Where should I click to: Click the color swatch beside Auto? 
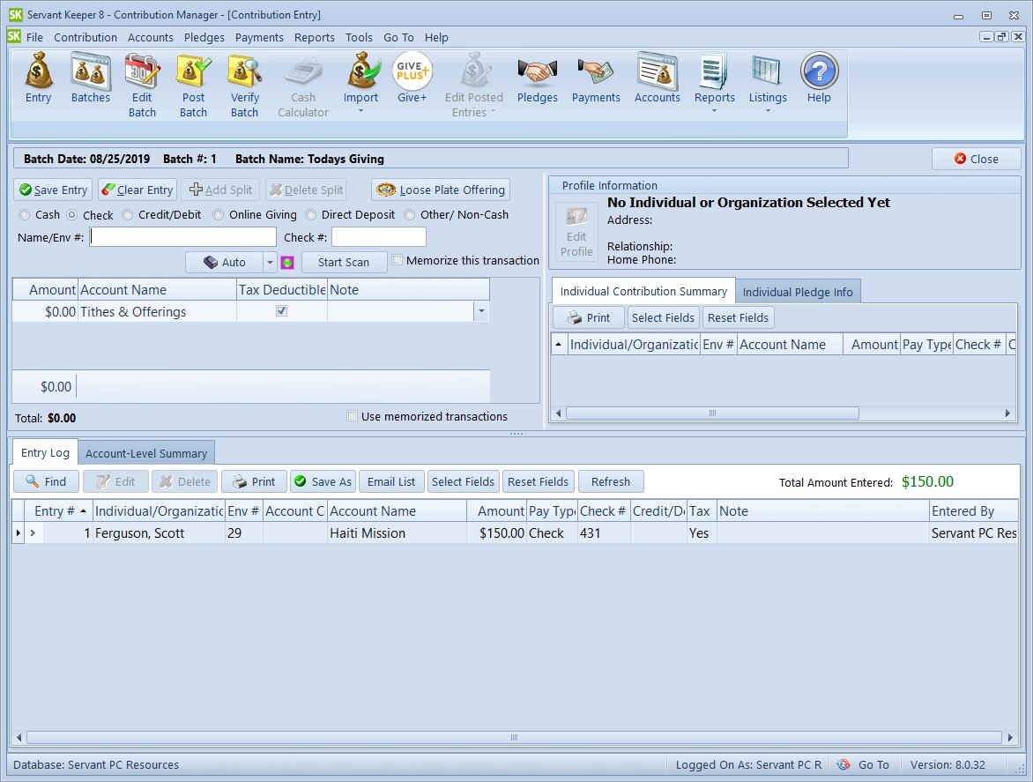point(286,262)
